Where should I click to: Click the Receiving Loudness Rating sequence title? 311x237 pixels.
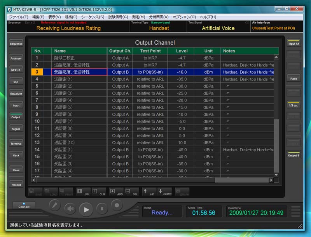tap(68, 28)
